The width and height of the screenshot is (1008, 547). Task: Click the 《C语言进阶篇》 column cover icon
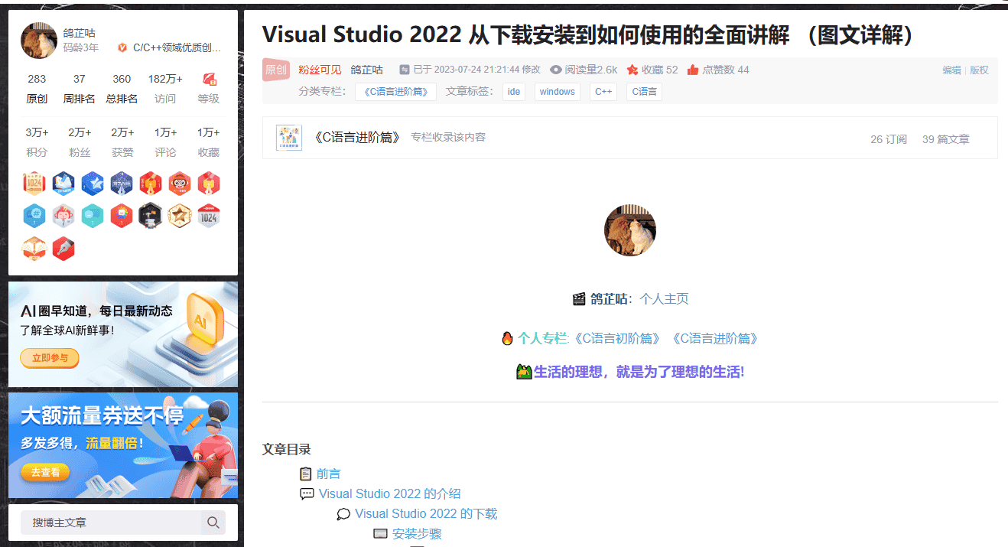288,138
